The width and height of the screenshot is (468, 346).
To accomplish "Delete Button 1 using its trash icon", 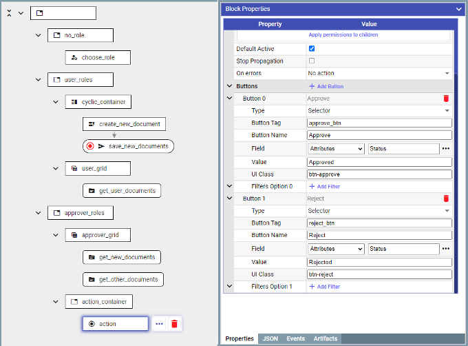I will tap(446, 199).
